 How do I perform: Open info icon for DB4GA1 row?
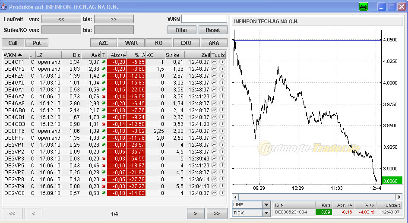[222, 89]
